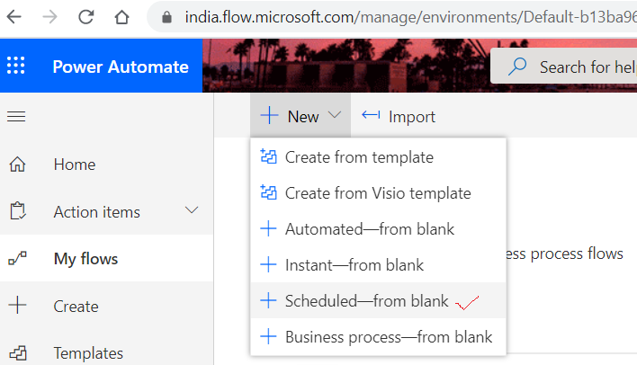Click the Action items clipboard icon
Image resolution: width=637 pixels, height=365 pixels.
16,212
